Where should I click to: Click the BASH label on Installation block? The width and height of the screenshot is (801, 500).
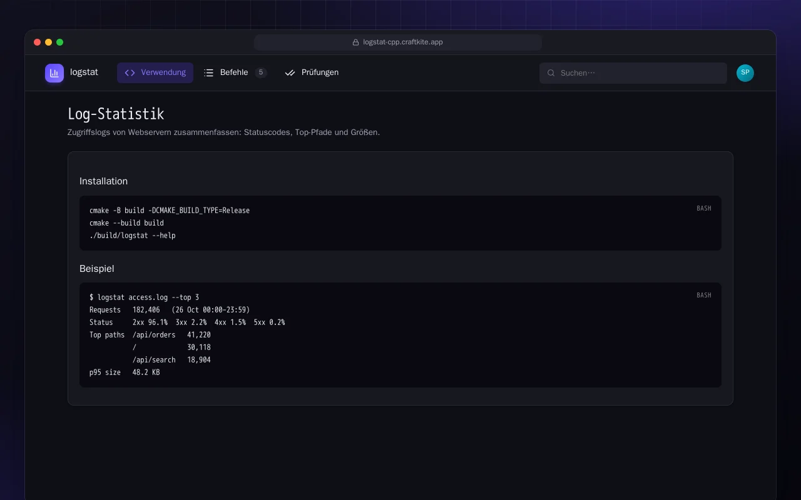coord(704,208)
